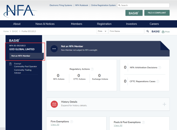177x130 pixels.
Task: Open the News & Notices menu
Action: click(x=45, y=24)
